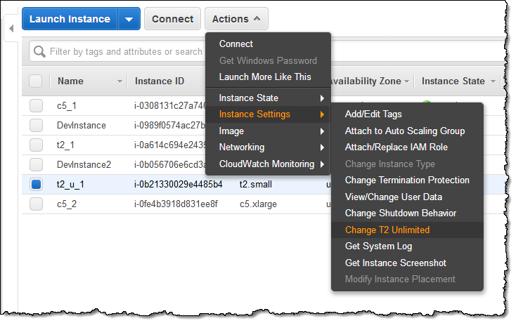This screenshot has height=323, width=516.
Task: Check the DevInstance row checkbox
Action: 36,126
